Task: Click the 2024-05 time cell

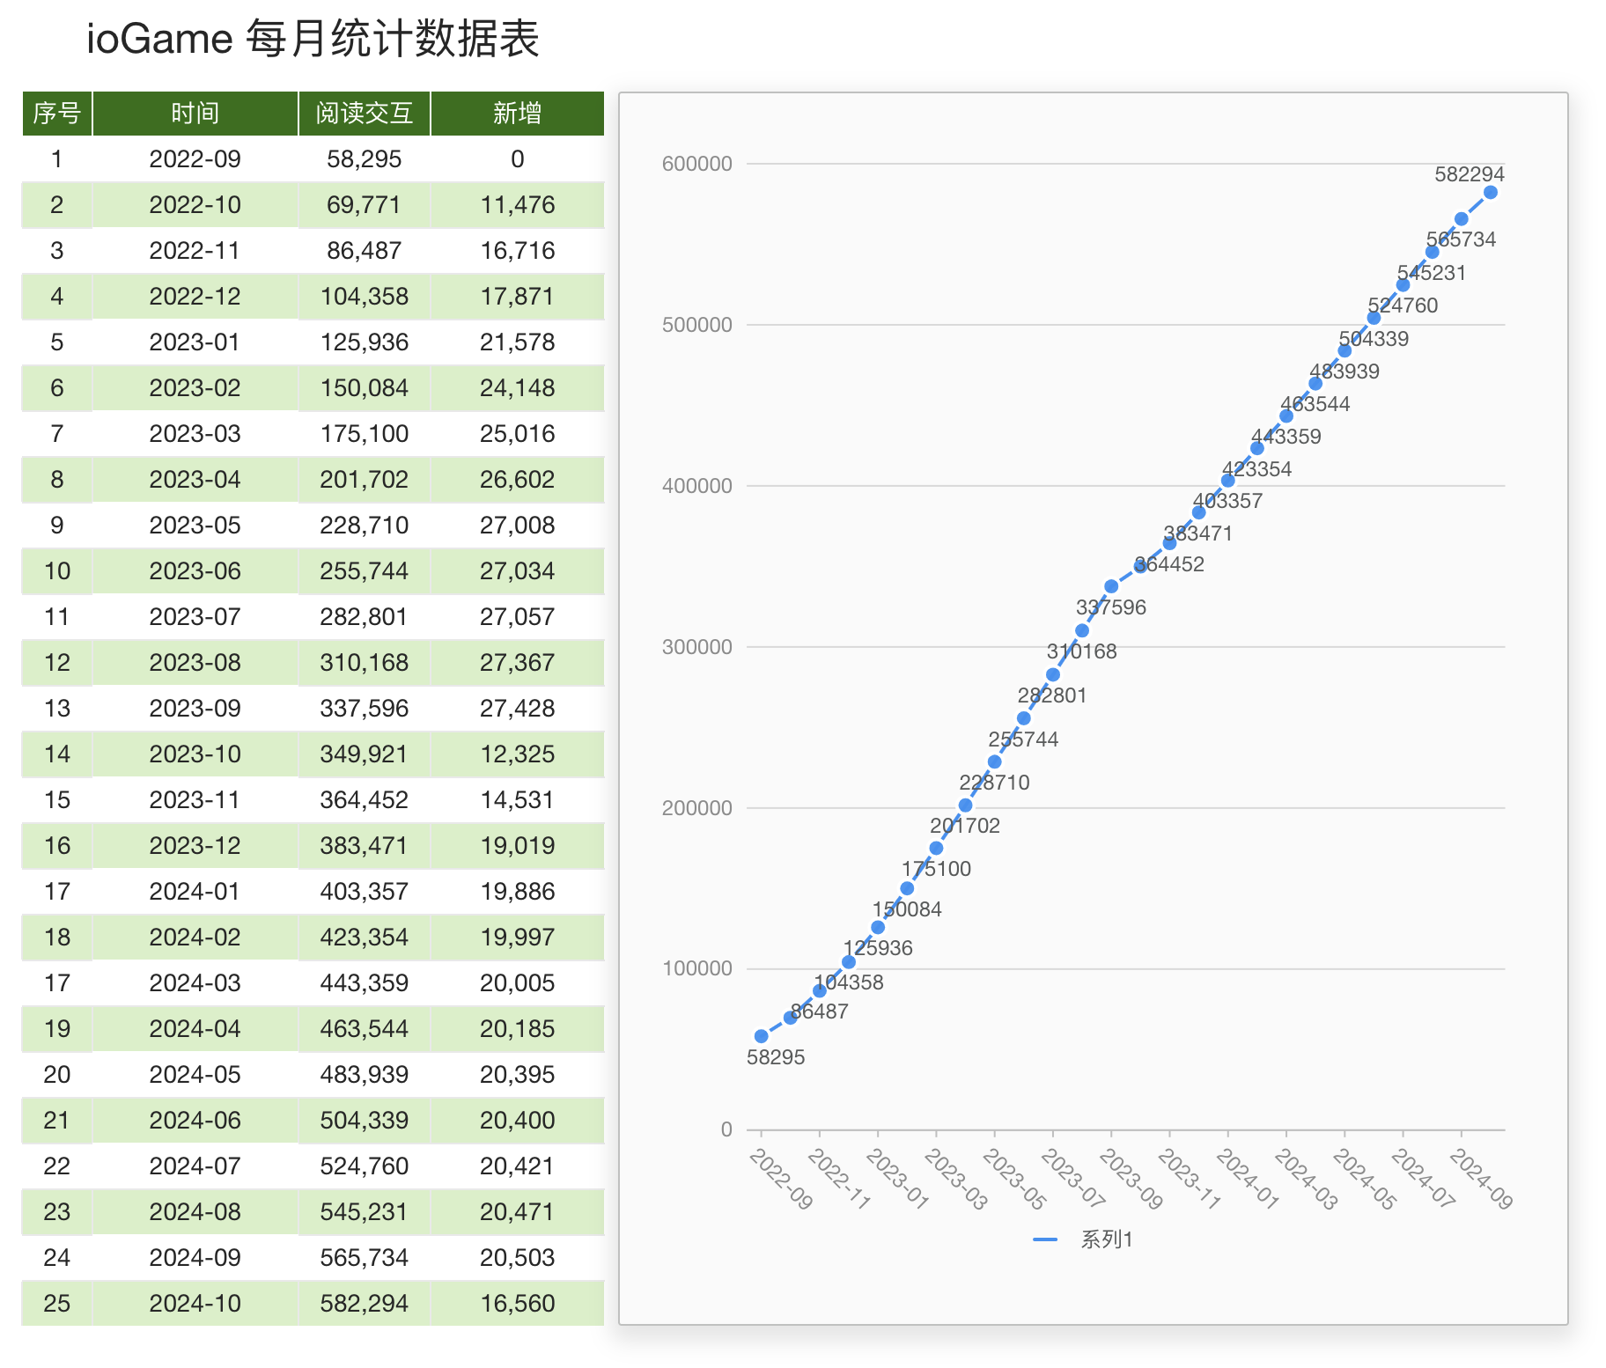Action: click(x=195, y=1075)
